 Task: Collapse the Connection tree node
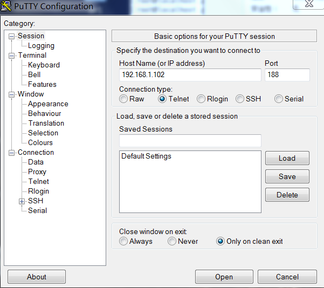click(11, 153)
